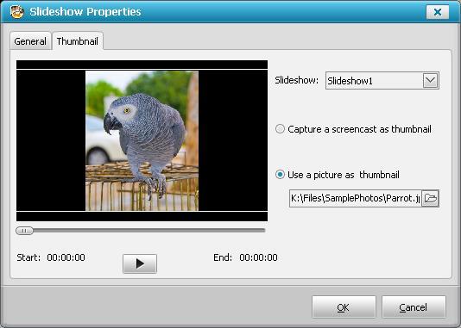Play the slideshow preview
Screen dimensions: 461x328
(x=140, y=263)
